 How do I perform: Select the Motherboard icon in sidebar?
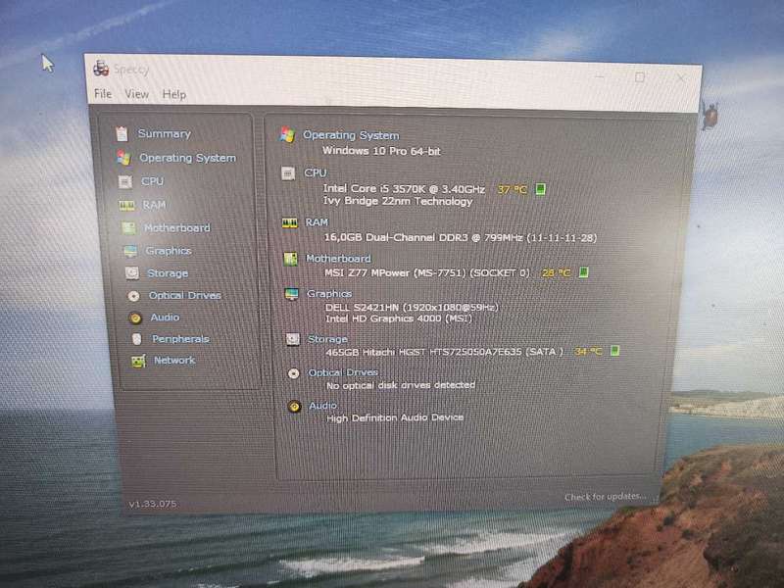(x=128, y=228)
